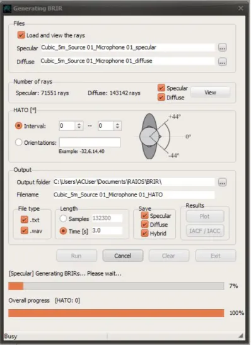Select the Orientations radio button
The height and width of the screenshot is (345, 251).
(x=18, y=142)
